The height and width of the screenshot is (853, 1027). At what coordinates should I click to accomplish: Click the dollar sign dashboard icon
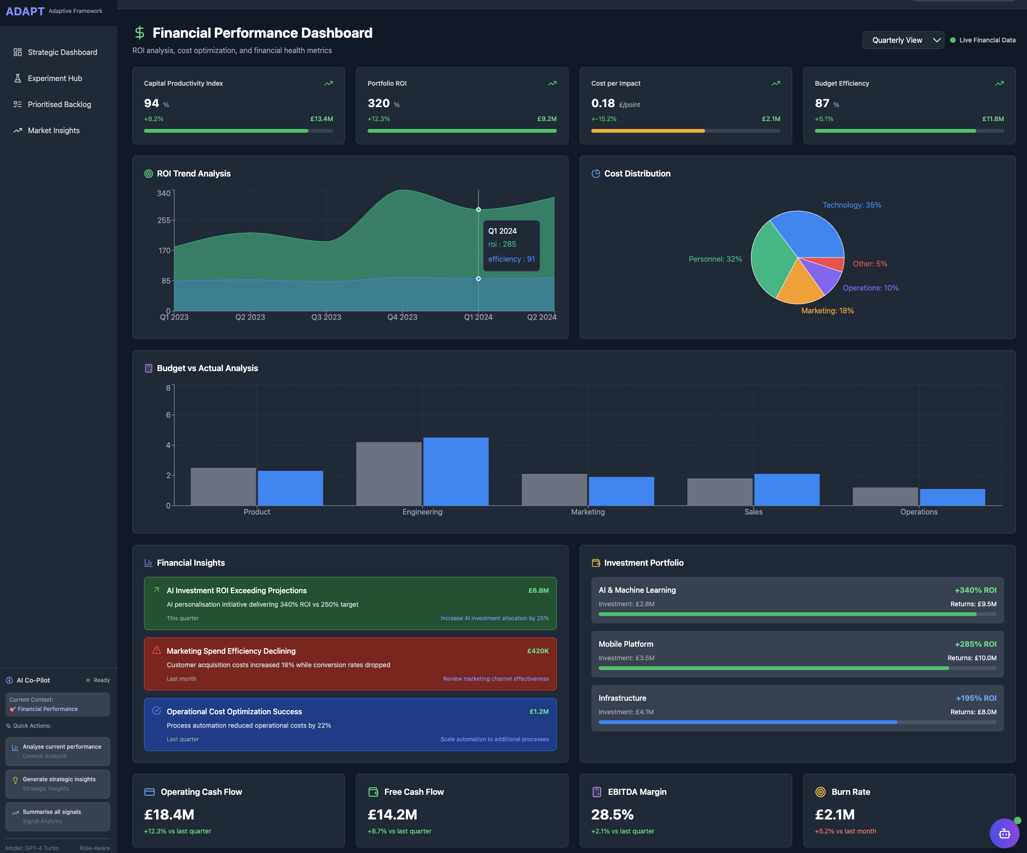pyautogui.click(x=139, y=33)
